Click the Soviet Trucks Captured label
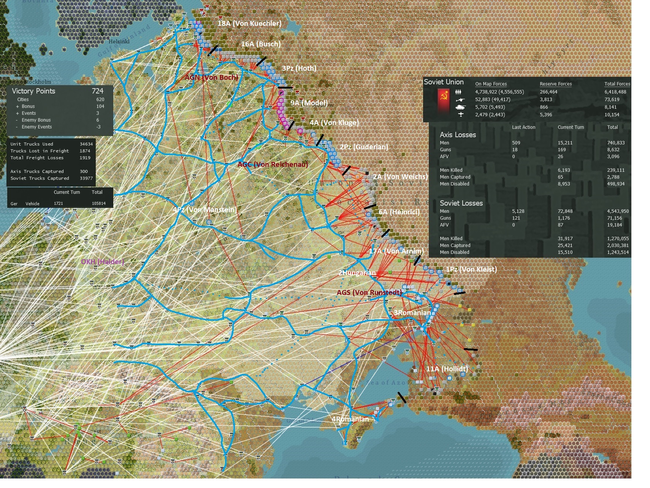650x488 pixels. pyautogui.click(x=40, y=178)
